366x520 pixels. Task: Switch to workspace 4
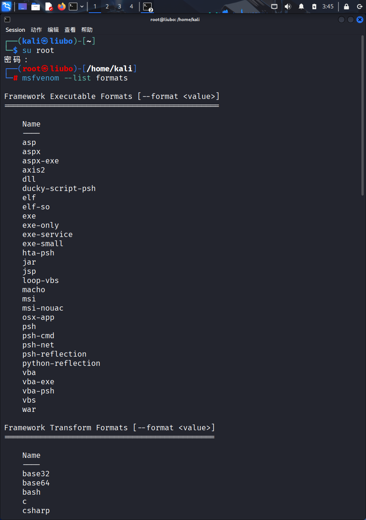point(131,7)
